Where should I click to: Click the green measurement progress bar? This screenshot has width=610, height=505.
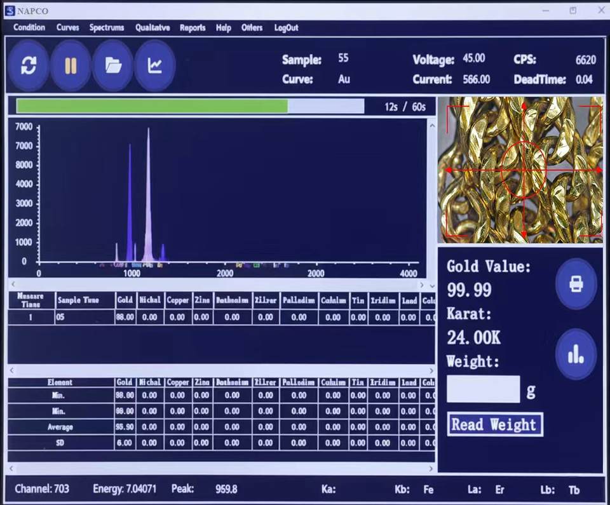(152, 106)
